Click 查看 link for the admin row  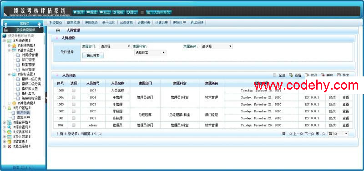click(x=346, y=125)
